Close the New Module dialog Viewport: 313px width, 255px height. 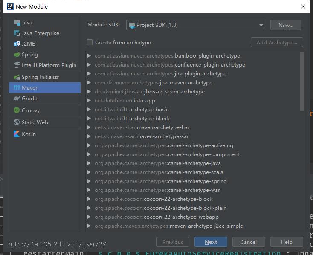click(x=303, y=6)
